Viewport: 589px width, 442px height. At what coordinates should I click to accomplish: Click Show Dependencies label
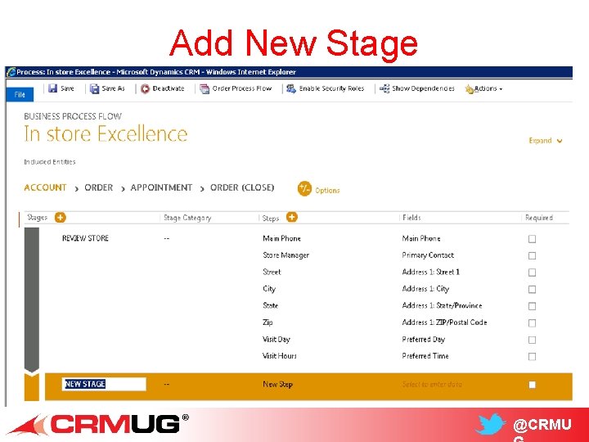[424, 88]
